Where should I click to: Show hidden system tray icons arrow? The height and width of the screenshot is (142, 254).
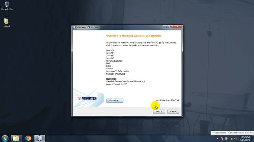(217, 138)
